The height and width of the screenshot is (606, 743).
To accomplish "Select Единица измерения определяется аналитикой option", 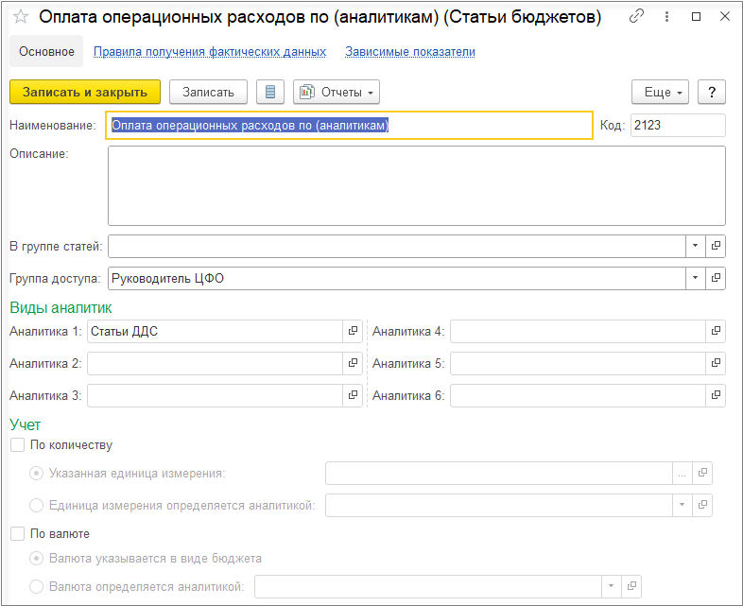I will click(37, 505).
